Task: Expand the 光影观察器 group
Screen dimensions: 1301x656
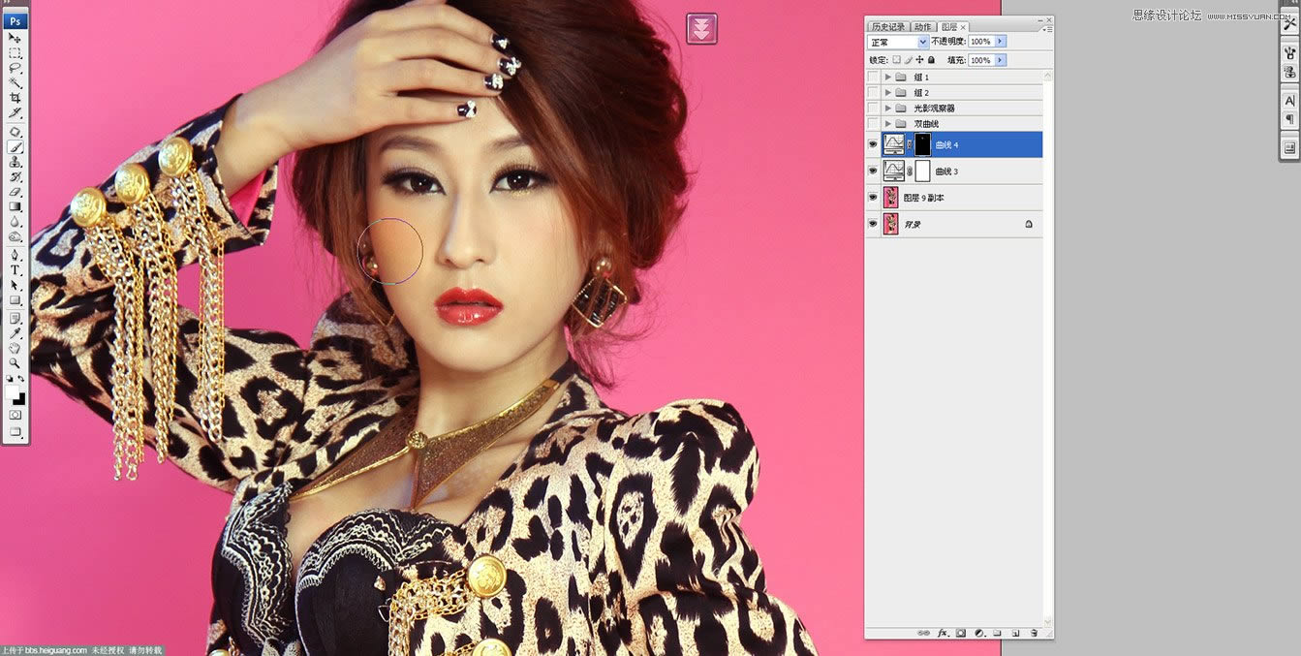Action: pos(888,108)
